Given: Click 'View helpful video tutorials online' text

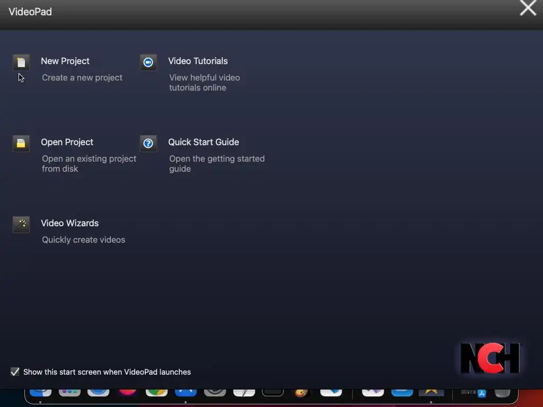Looking at the screenshot, I should pyautogui.click(x=205, y=82).
